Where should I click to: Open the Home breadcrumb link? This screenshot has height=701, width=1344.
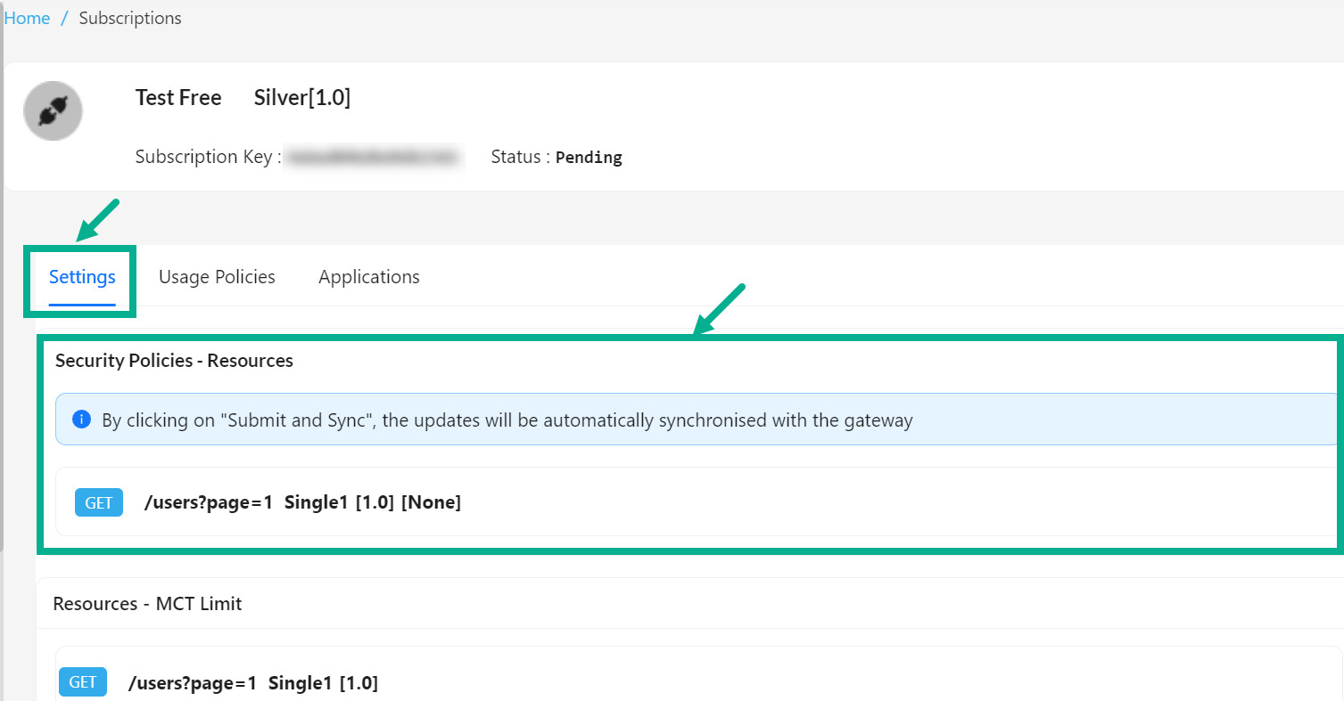coord(27,17)
